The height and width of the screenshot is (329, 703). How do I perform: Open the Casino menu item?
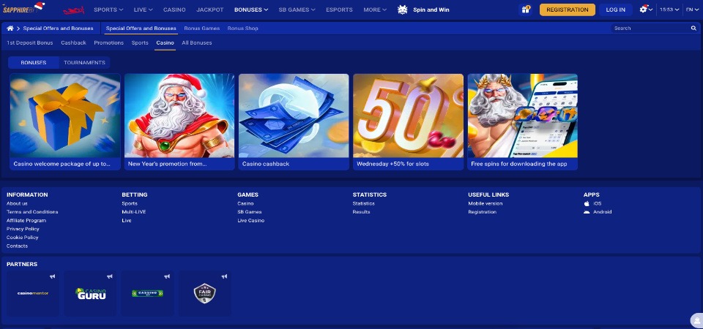click(174, 10)
